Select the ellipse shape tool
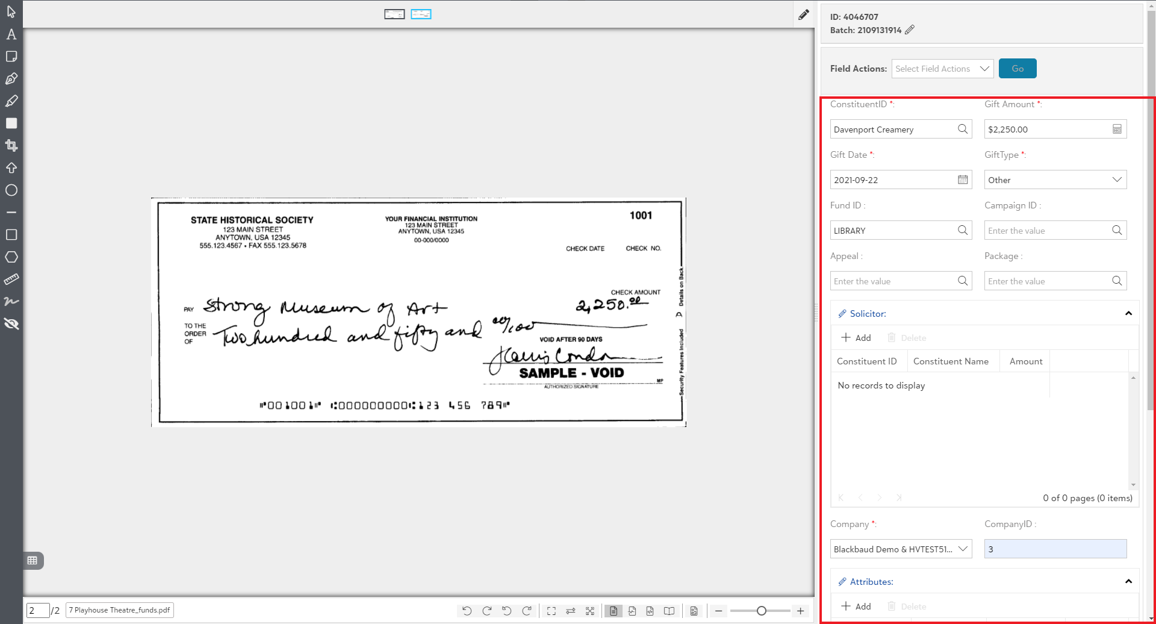 coord(11,190)
